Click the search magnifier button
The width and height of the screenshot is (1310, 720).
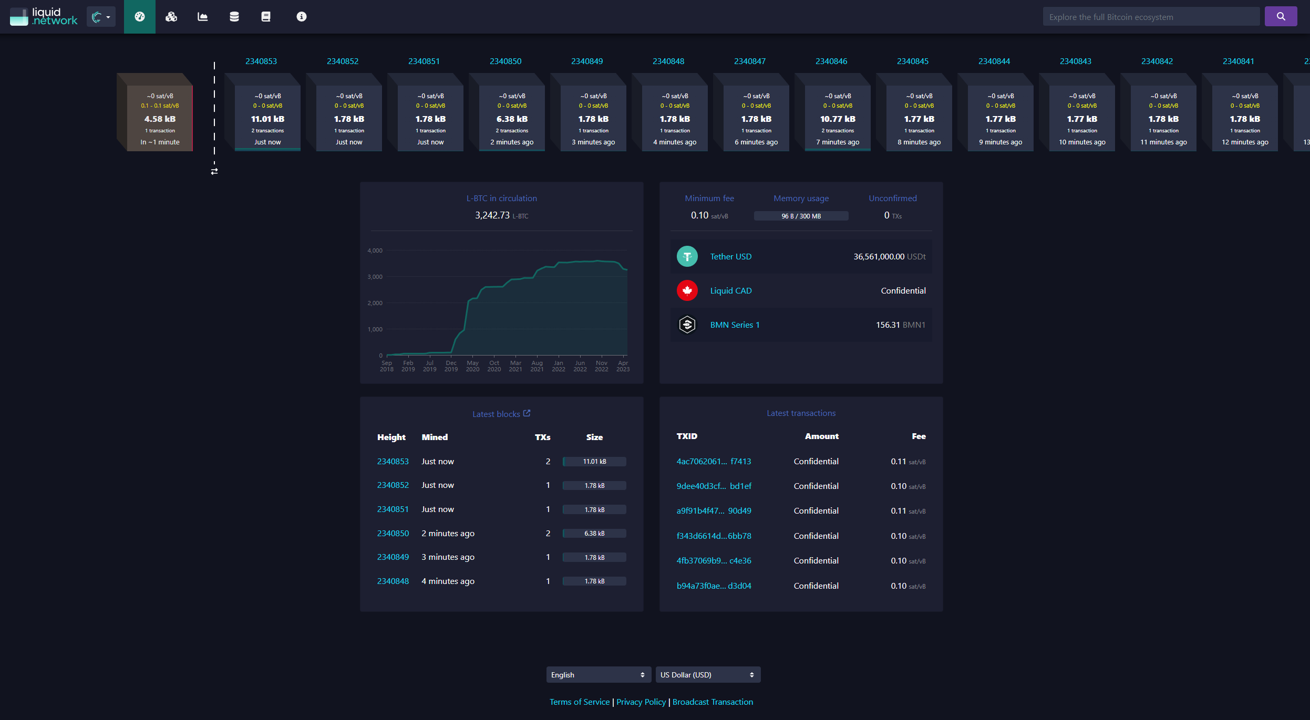coord(1281,16)
